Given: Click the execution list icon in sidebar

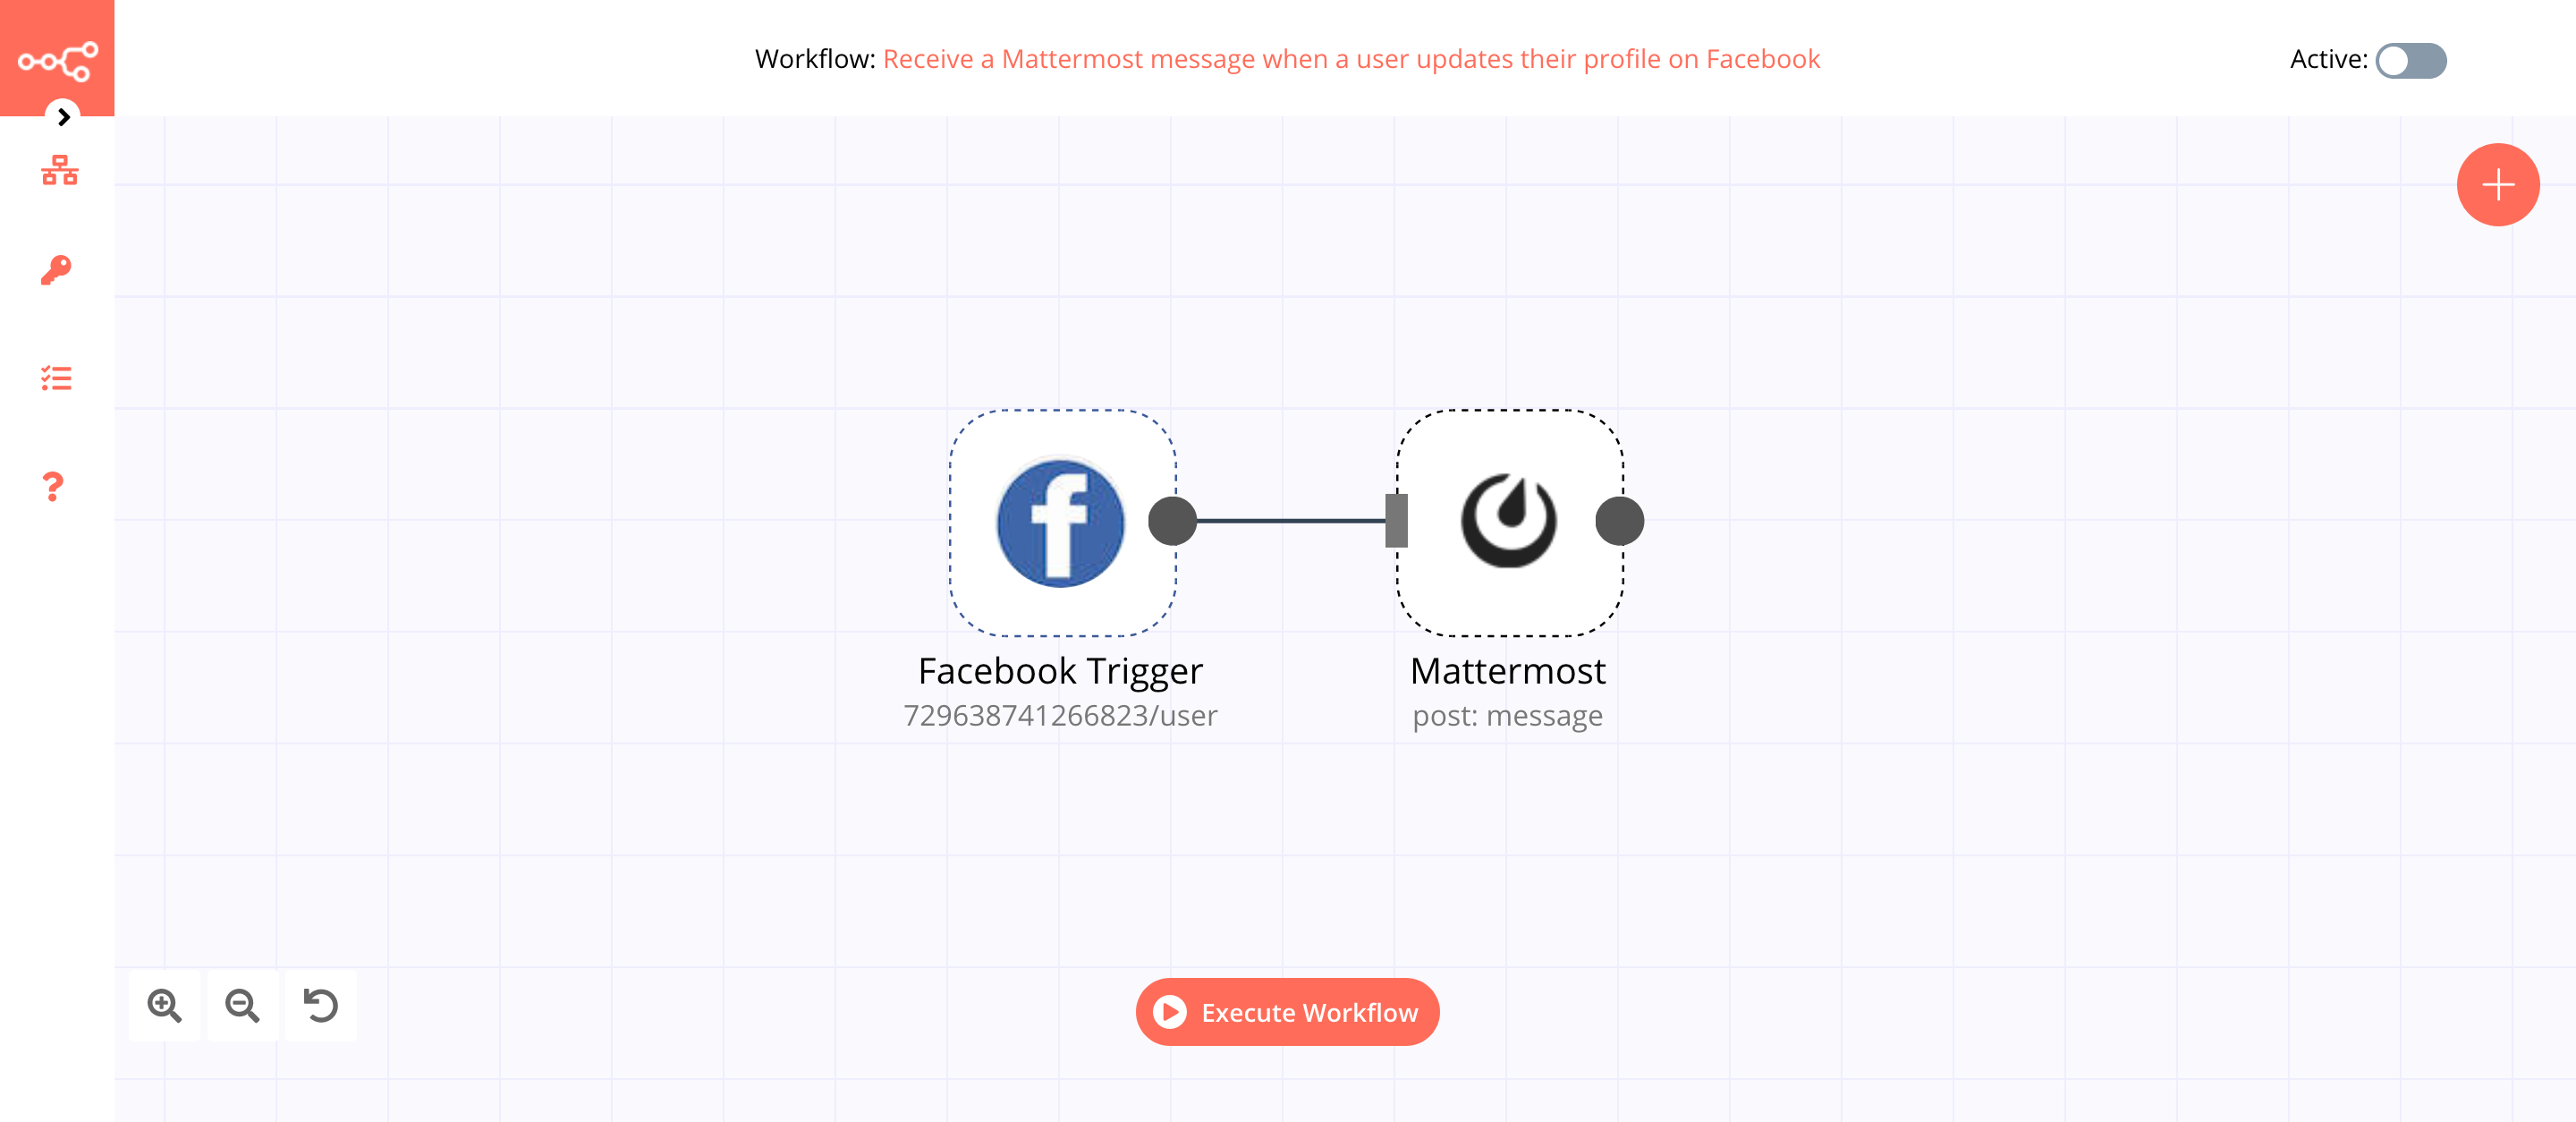Looking at the screenshot, I should click(57, 379).
